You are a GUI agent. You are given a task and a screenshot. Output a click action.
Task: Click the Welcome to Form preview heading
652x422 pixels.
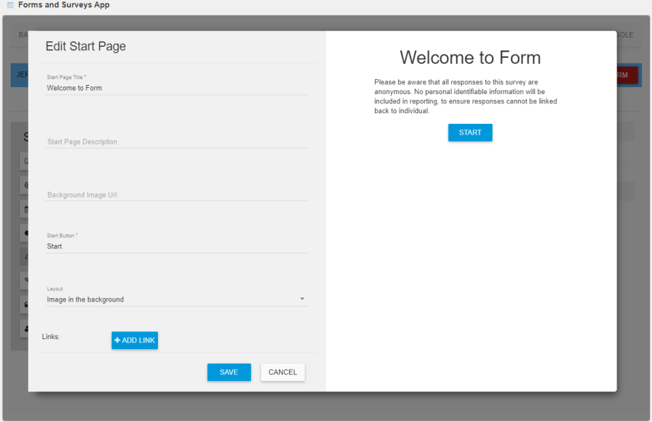[471, 57]
